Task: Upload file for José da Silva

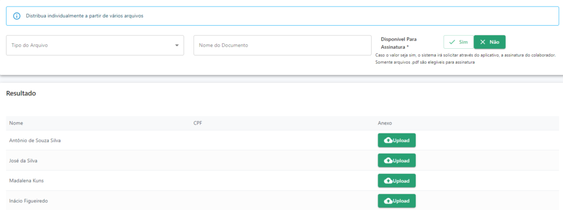Action: pos(397,161)
